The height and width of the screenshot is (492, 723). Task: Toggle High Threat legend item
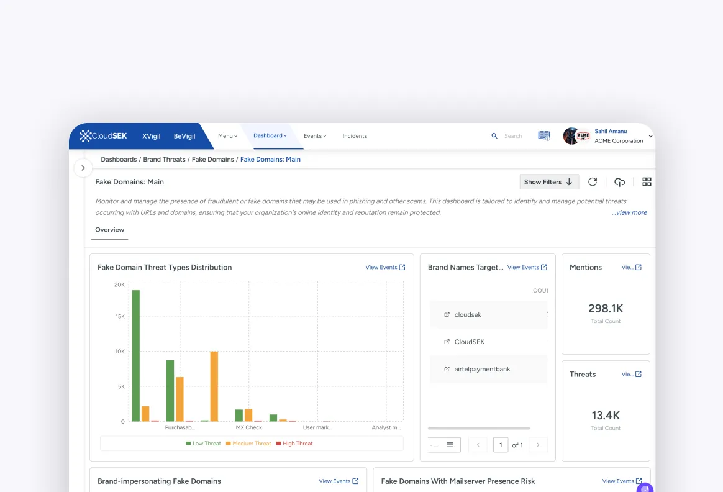coord(294,444)
